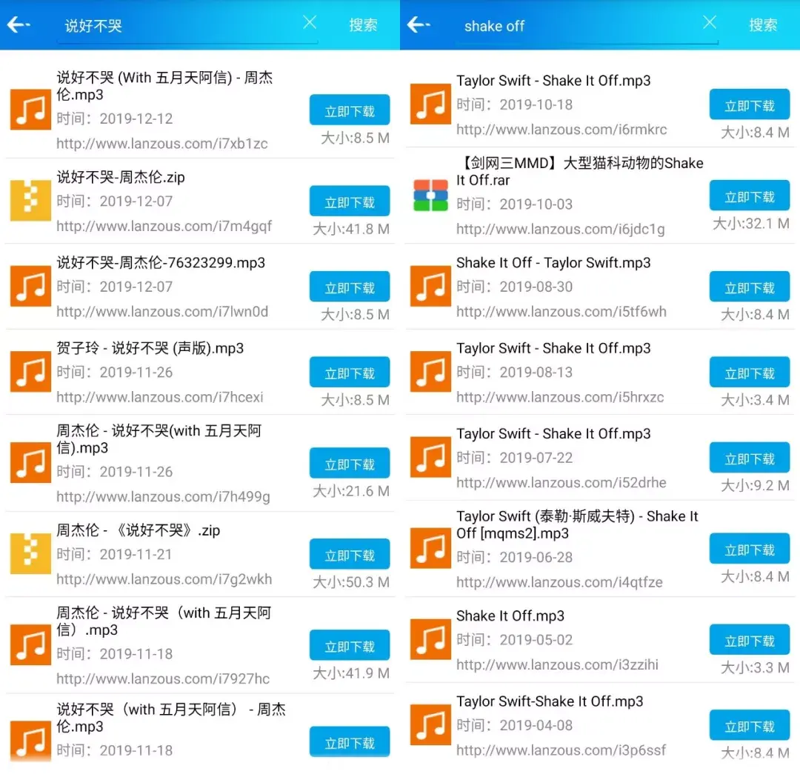Viewport: 800px width, 774px height.
Task: Open link http://www.lanzous.com/i5tf6wh
Action: pyautogui.click(x=561, y=311)
